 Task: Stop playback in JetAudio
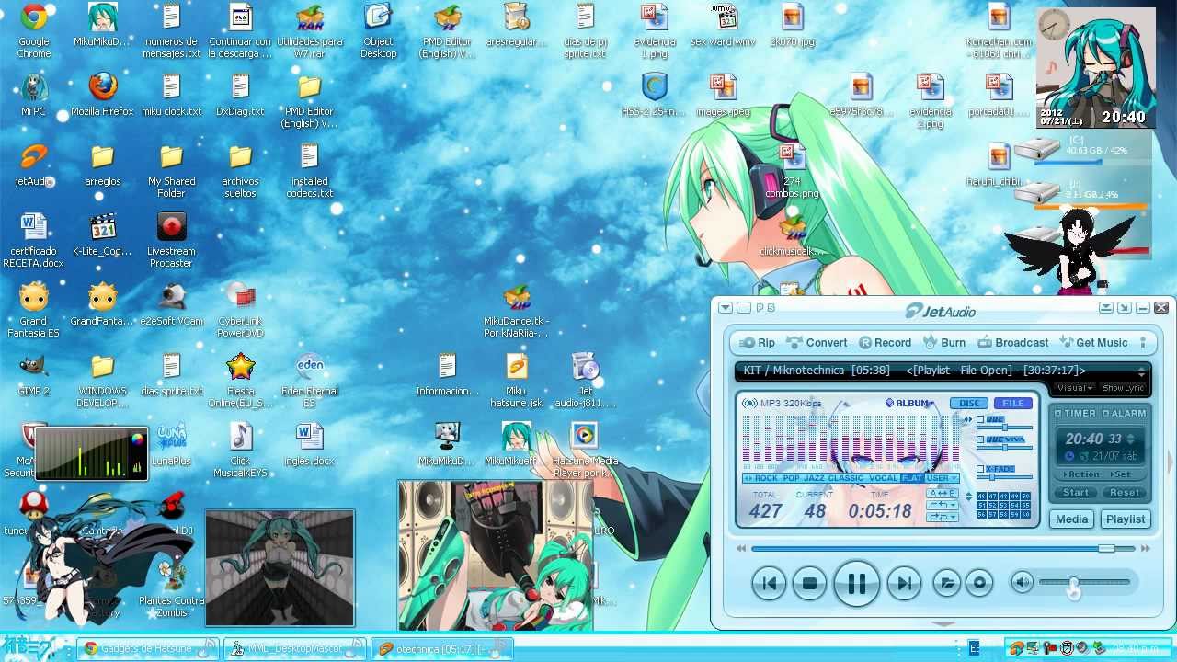(809, 583)
